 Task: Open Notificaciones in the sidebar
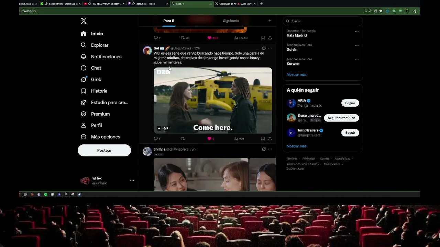click(101, 57)
